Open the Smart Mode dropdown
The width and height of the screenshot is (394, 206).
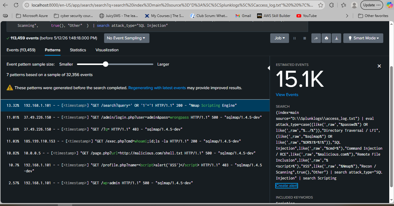click(363, 38)
